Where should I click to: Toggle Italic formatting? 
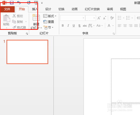(68, 26)
